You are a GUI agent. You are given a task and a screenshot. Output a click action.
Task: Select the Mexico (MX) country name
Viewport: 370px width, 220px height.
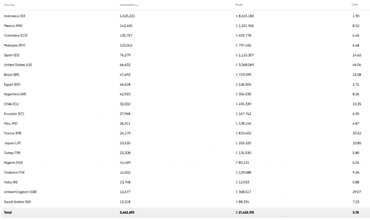[x=14, y=26]
